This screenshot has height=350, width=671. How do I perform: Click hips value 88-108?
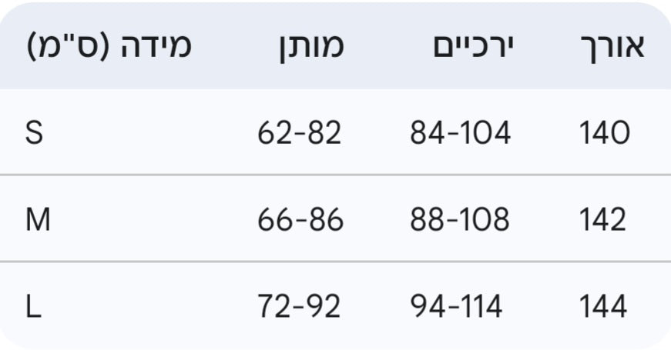pos(460,221)
